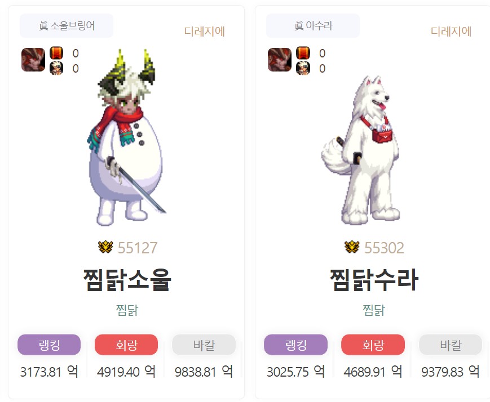The width and height of the screenshot is (490, 402).
Task: Click the white dog avatar character image
Action: pyautogui.click(x=361, y=150)
